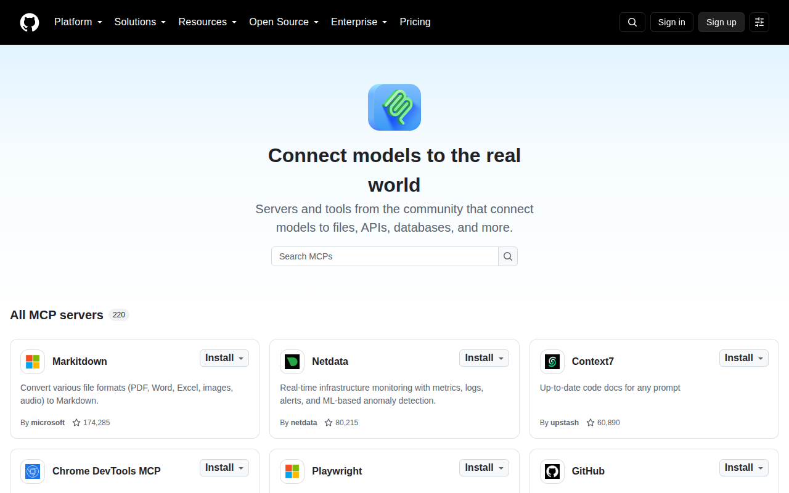
Task: Open the Netdata server page
Action: (330, 362)
